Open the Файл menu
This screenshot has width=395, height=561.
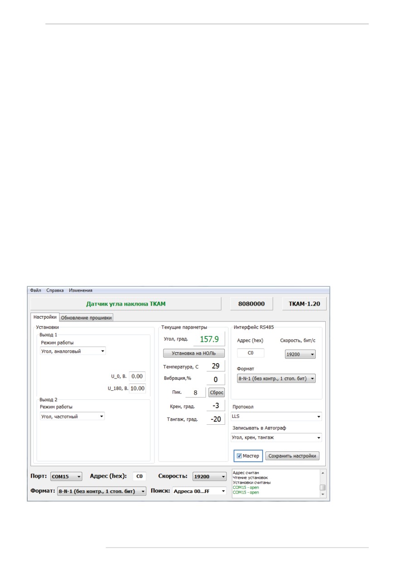click(35, 290)
